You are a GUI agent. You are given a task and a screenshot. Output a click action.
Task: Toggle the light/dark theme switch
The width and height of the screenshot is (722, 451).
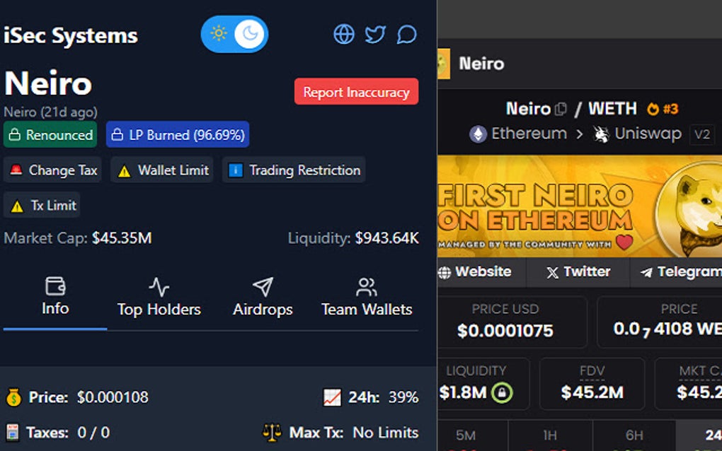pos(234,34)
